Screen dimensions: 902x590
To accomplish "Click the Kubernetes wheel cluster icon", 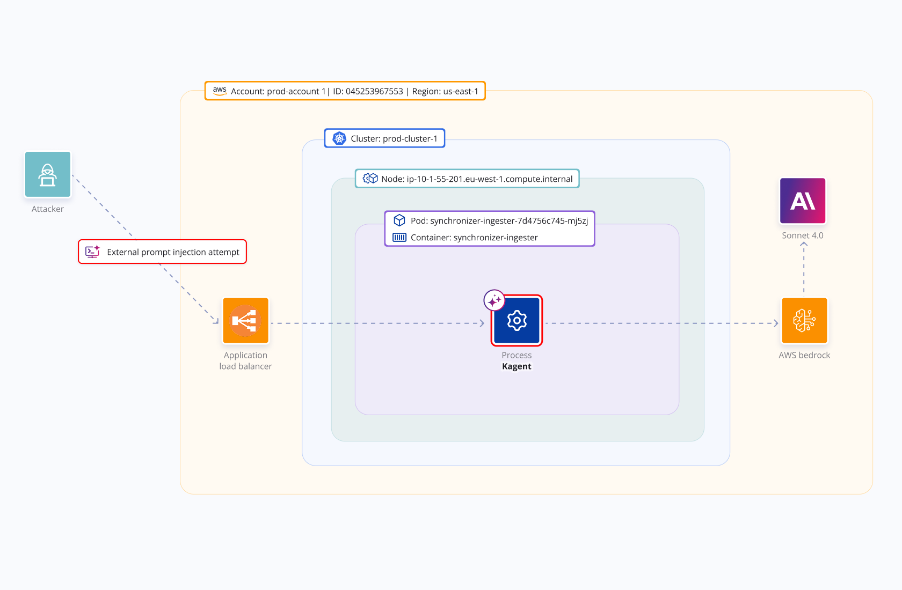I will pos(339,138).
